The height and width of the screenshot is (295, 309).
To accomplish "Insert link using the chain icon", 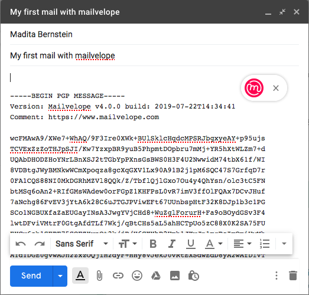I will [118, 276].
